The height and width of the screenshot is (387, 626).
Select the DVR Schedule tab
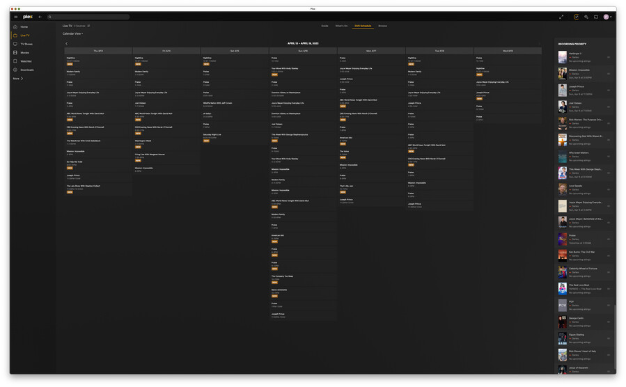[x=363, y=26]
